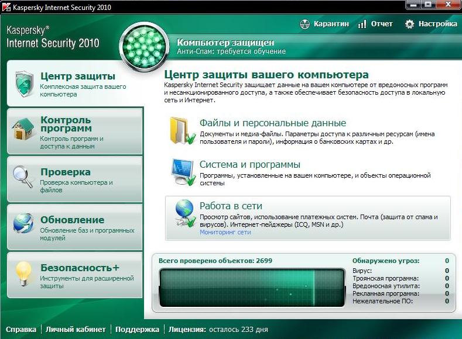Open Личный кабинет link
The image size is (462, 339).
[x=76, y=329]
